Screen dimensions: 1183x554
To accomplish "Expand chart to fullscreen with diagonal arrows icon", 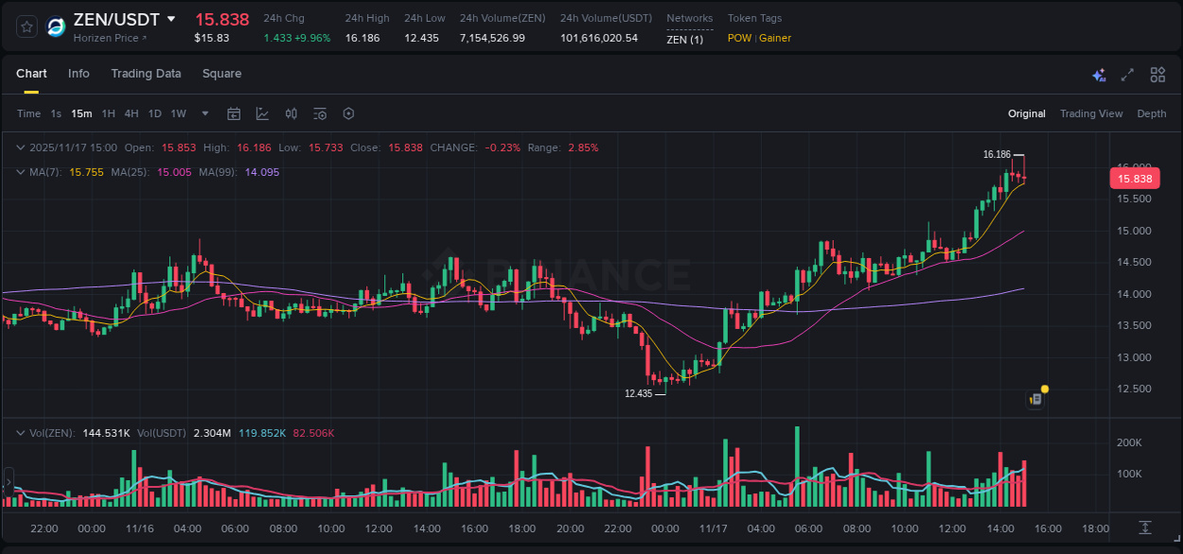I will pyautogui.click(x=1126, y=74).
